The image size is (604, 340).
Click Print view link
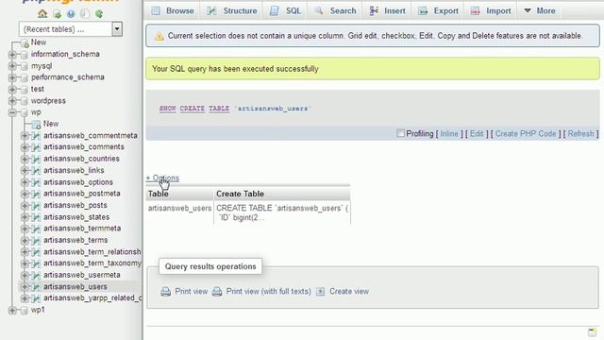coord(191,292)
